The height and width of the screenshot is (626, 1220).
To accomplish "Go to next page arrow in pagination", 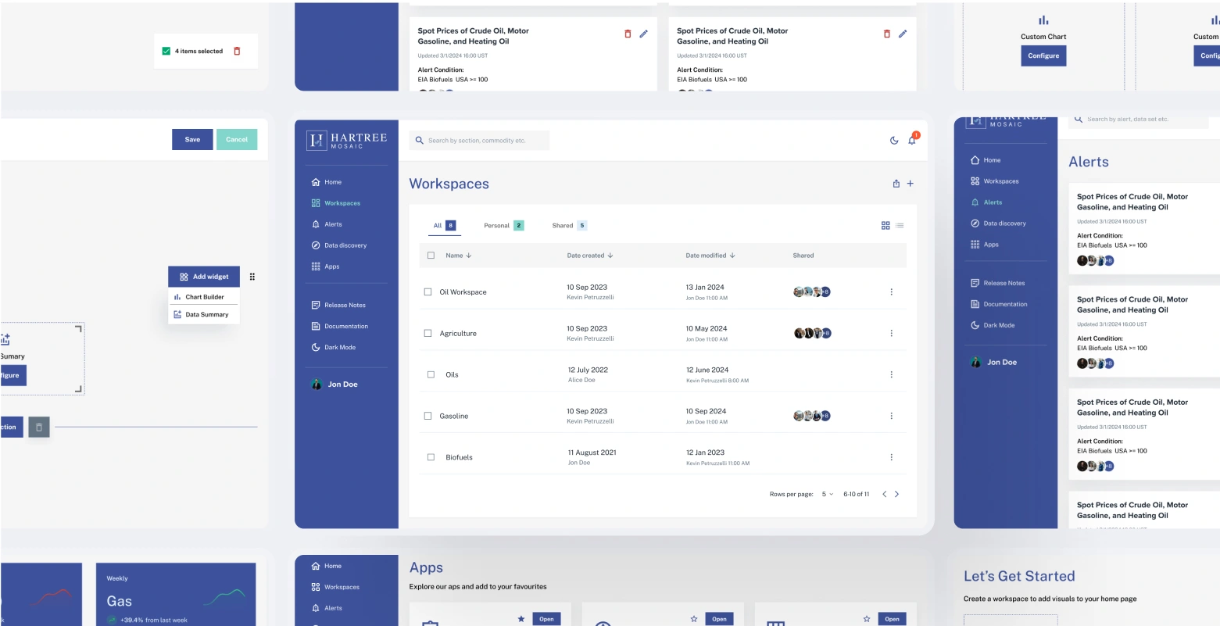I will click(896, 494).
